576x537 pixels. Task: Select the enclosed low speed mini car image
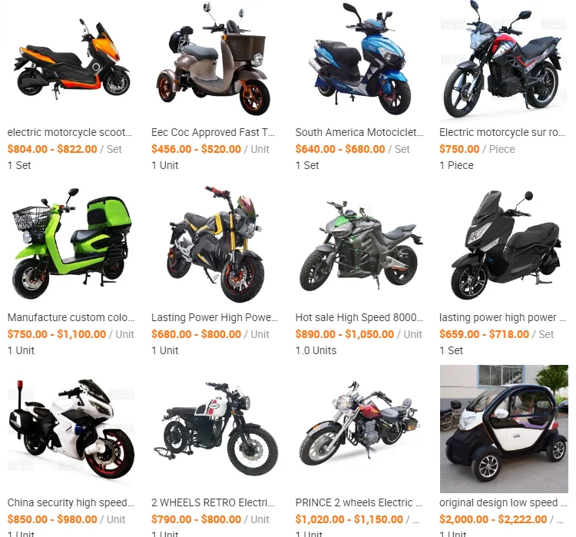tap(504, 429)
